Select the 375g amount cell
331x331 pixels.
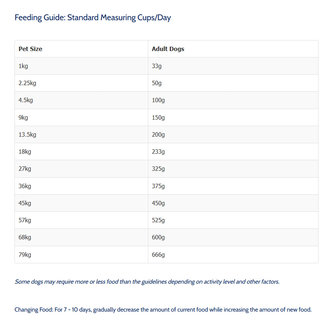[x=158, y=186]
